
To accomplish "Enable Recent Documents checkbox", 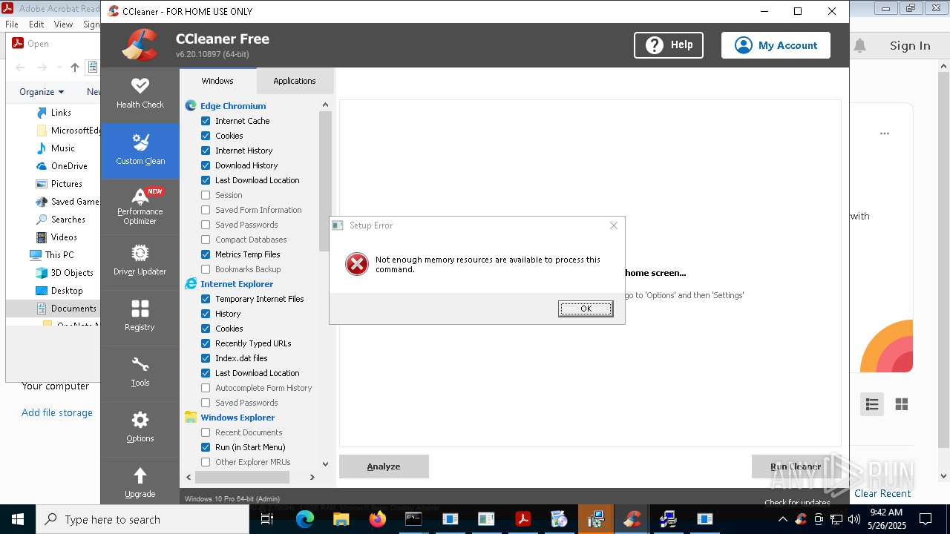I will coord(206,432).
